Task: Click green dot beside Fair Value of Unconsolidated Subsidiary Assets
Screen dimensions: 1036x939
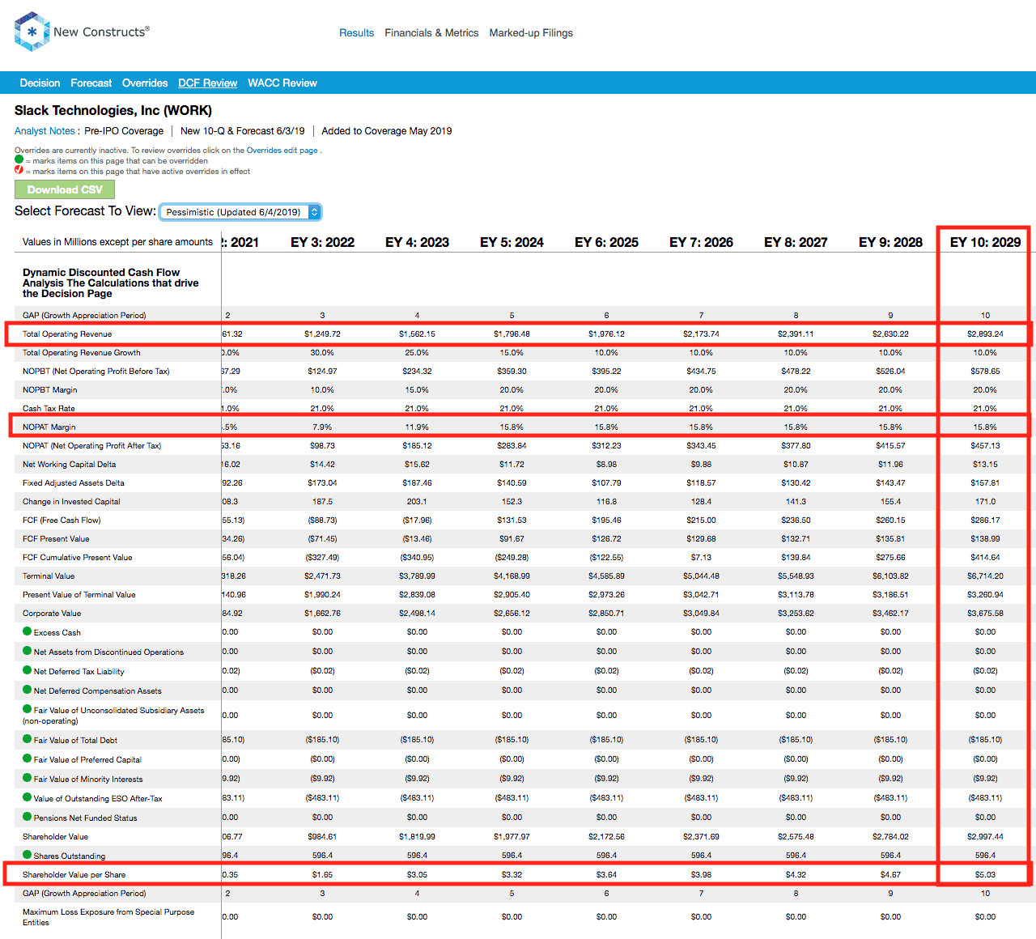Action: 28,709
